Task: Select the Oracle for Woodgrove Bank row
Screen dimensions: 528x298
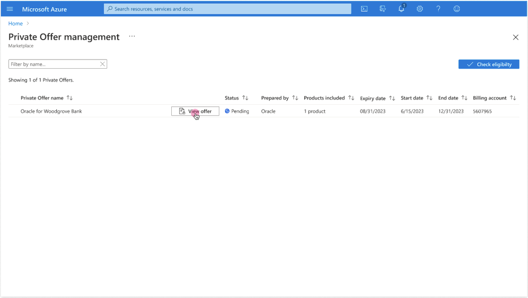Action: (51, 111)
